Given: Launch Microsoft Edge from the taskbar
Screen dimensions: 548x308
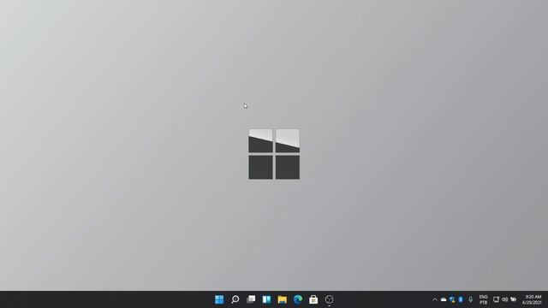Looking at the screenshot, I should coord(298,299).
